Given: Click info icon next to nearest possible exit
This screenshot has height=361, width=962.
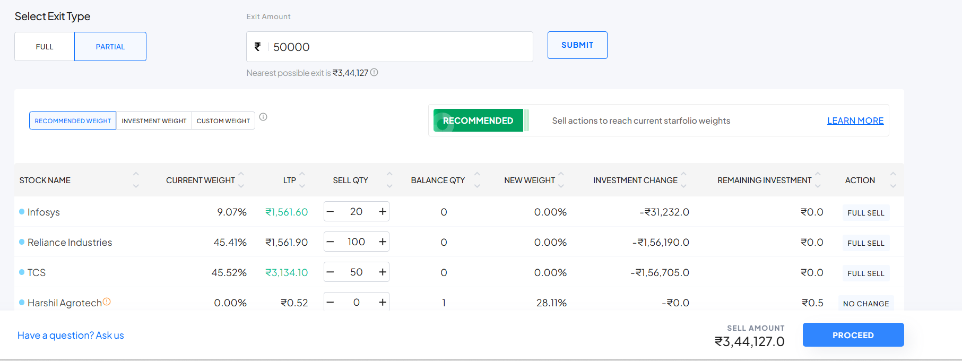Looking at the screenshot, I should point(374,73).
